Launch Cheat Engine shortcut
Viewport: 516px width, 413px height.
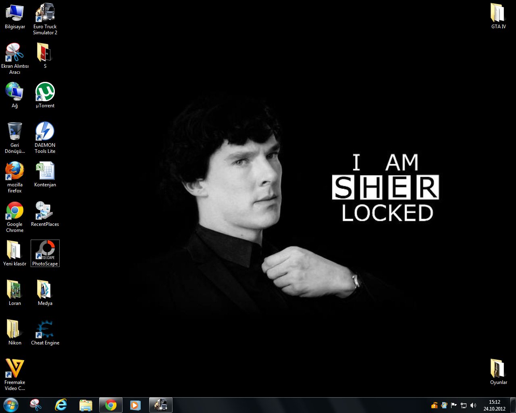click(x=45, y=332)
